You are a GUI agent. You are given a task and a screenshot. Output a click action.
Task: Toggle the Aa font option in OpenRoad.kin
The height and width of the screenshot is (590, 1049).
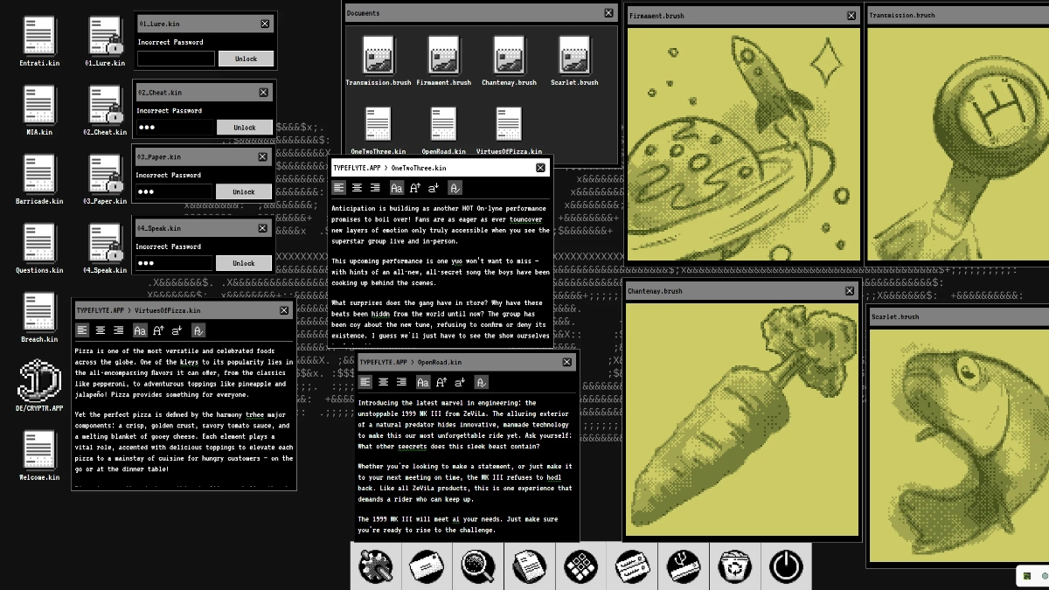coord(423,382)
